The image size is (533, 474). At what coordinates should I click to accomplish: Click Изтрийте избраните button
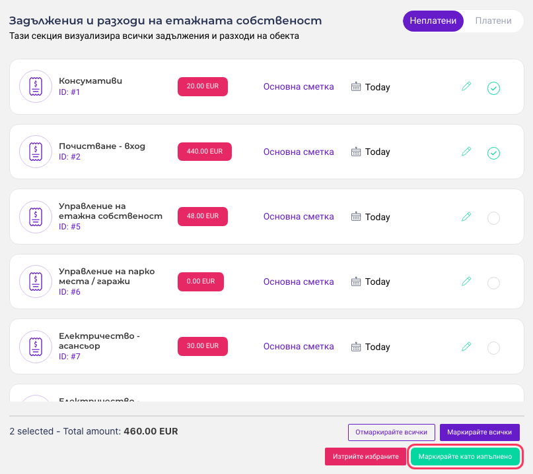(x=366, y=457)
